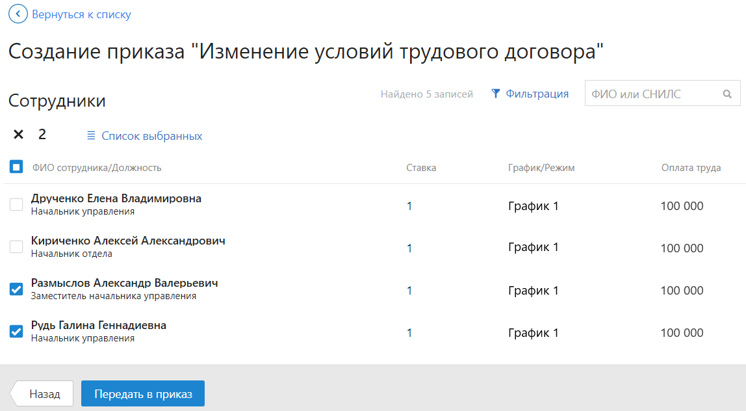Open the Список выбранных link
This screenshot has height=411, width=746.
152,136
